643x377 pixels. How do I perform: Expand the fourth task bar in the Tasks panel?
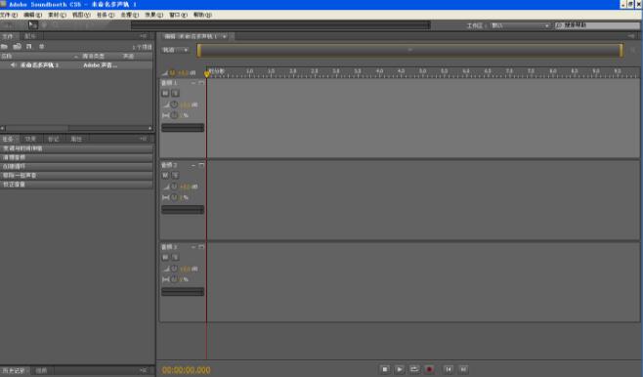(76, 176)
